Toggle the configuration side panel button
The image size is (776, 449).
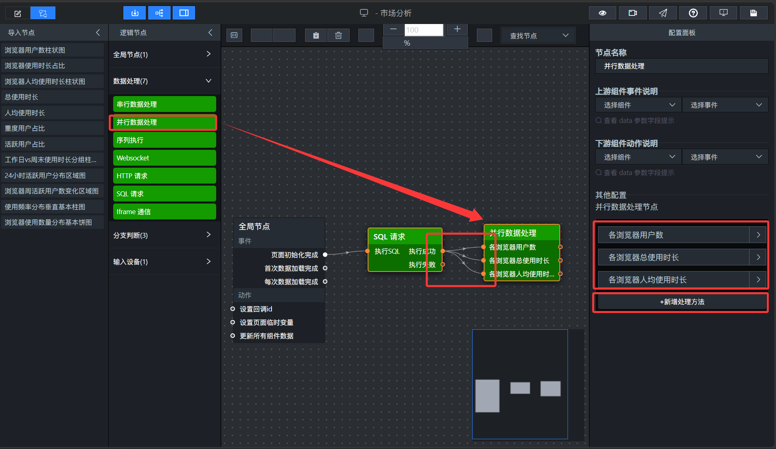(x=184, y=13)
